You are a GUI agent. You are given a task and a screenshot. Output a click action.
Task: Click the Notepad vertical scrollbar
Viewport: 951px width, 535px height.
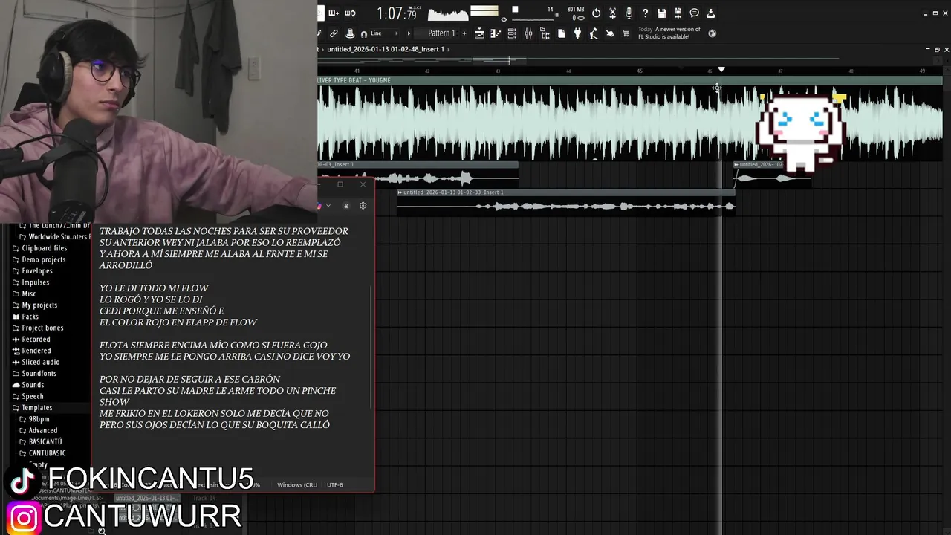[371, 347]
